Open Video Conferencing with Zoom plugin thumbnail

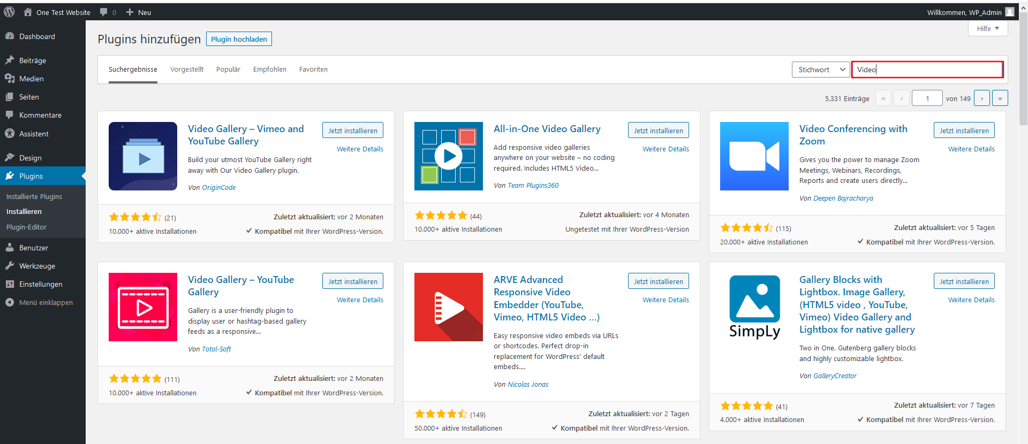click(754, 156)
